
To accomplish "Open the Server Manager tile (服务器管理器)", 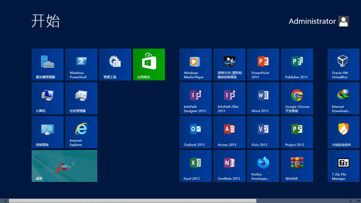I will tap(47, 65).
